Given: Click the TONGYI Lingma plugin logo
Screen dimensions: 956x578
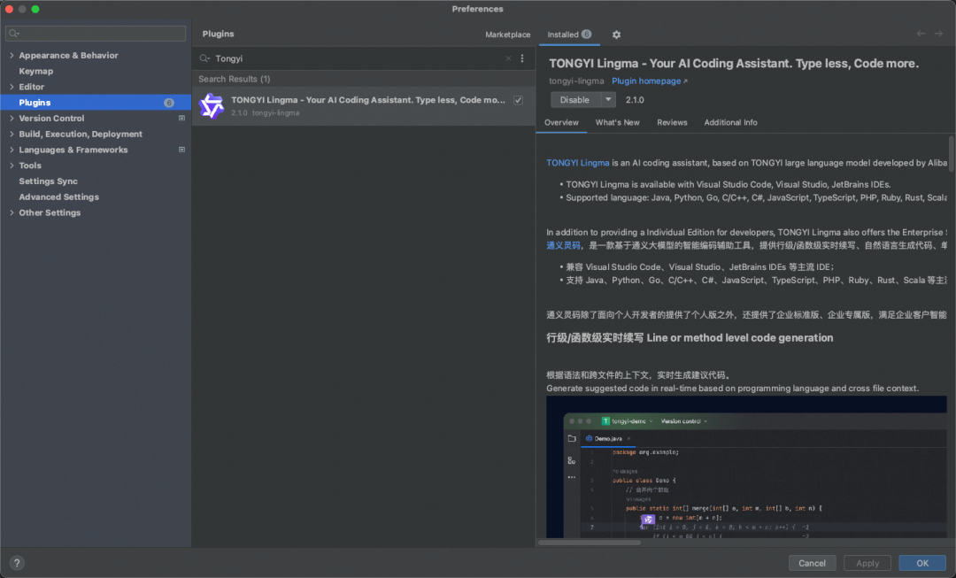Looking at the screenshot, I should [x=212, y=106].
